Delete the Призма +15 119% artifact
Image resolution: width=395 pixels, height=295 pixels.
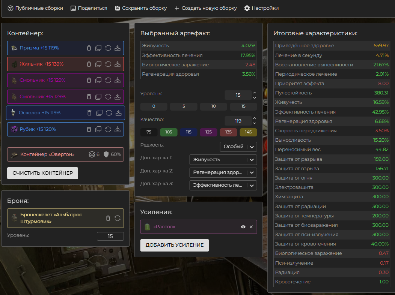89,48
